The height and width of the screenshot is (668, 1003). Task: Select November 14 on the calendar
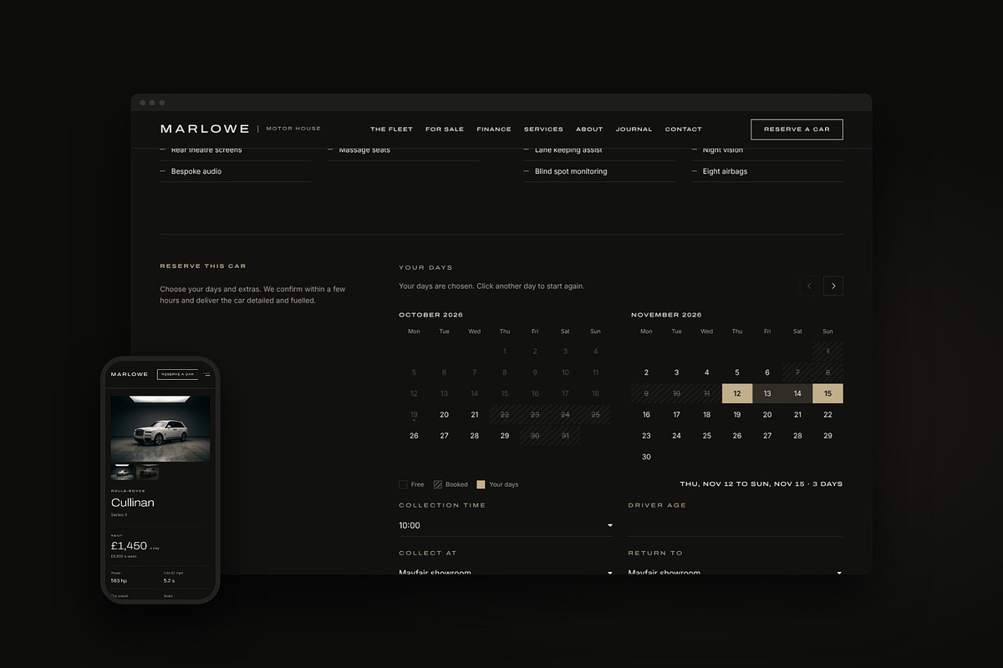[x=797, y=393]
